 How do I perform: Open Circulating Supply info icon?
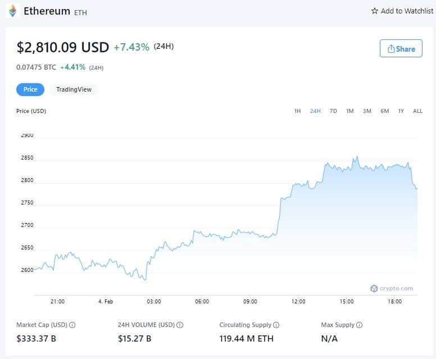pos(276,325)
